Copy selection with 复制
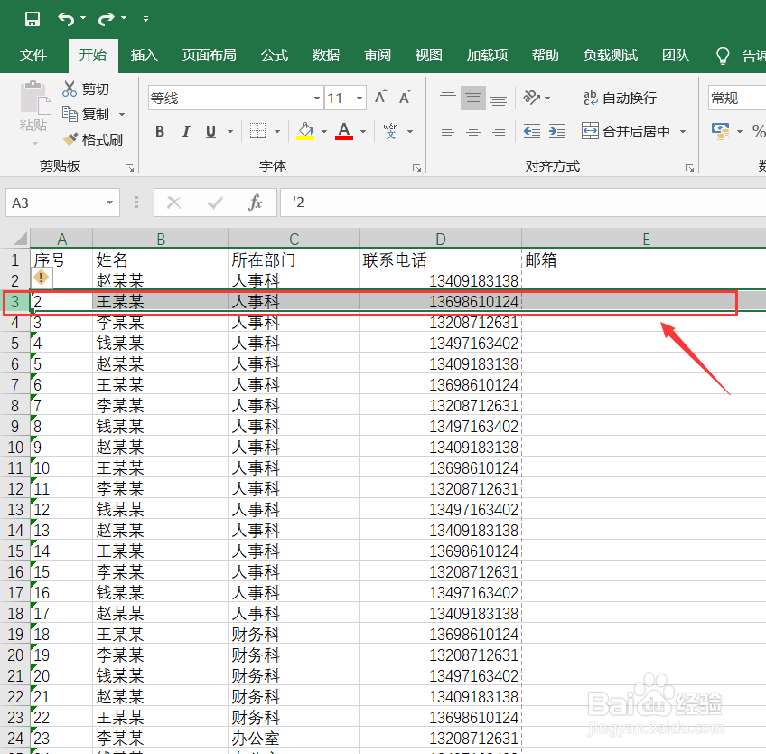The image size is (766, 754). 86,115
